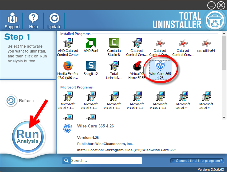Select AMD Catalyst Control Center program
The width and height of the screenshot is (227, 172).
click(x=68, y=47)
